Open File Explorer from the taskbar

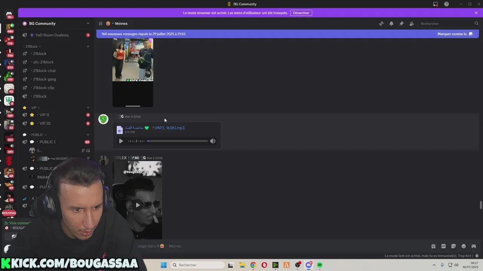tap(242, 265)
